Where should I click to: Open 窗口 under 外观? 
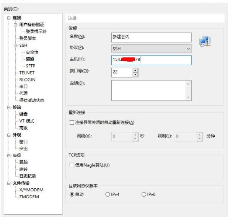tap(23, 142)
